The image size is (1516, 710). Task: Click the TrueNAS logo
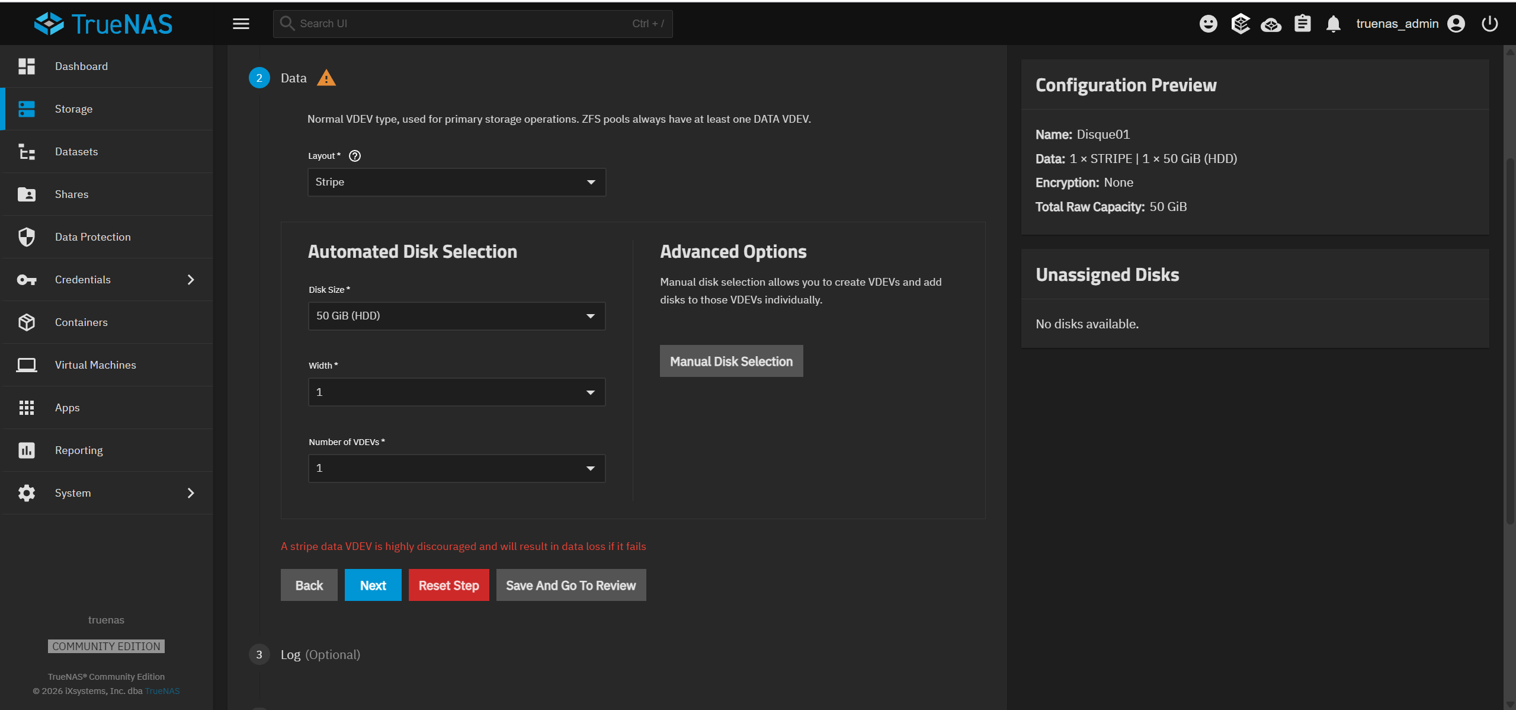point(104,24)
